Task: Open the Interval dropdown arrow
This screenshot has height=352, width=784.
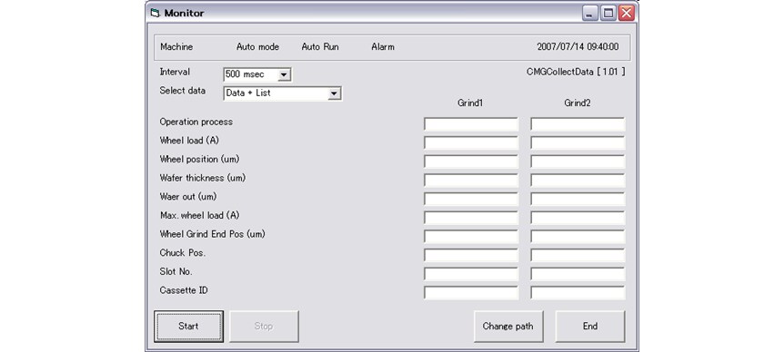Action: coord(284,74)
